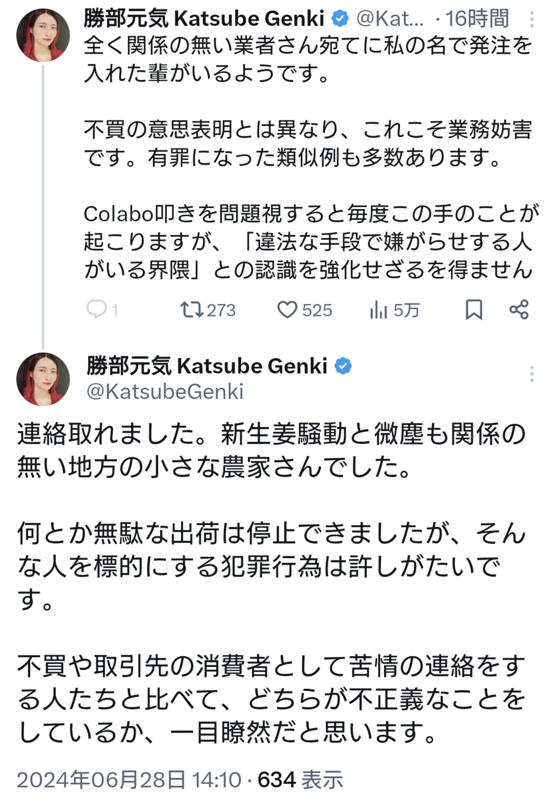Open three-dot menu of the second tweet
Screen dimensions: 559x802
click(531, 374)
